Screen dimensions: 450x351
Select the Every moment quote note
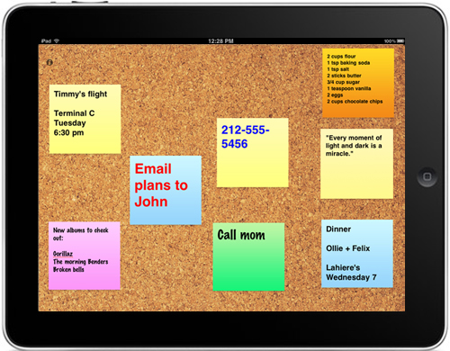[x=356, y=164]
